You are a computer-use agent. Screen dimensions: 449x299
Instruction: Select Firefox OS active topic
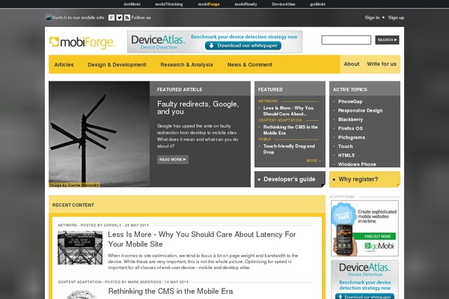350,129
